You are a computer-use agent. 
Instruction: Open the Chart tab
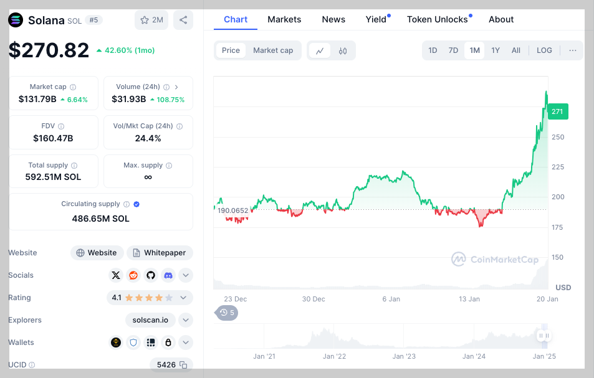click(236, 20)
